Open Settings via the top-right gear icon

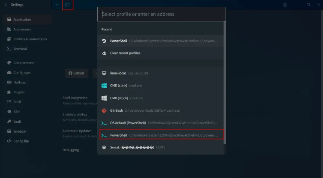click(285, 5)
